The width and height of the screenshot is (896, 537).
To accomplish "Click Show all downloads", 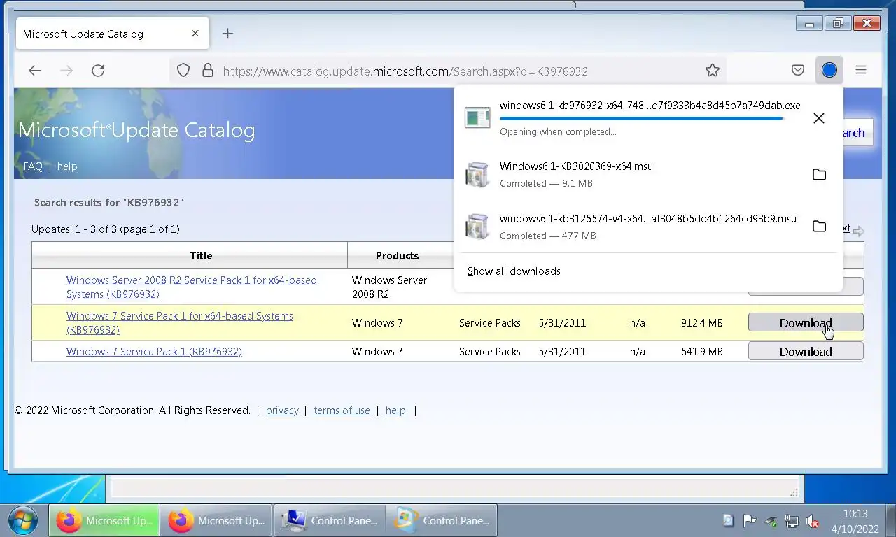I will click(514, 271).
